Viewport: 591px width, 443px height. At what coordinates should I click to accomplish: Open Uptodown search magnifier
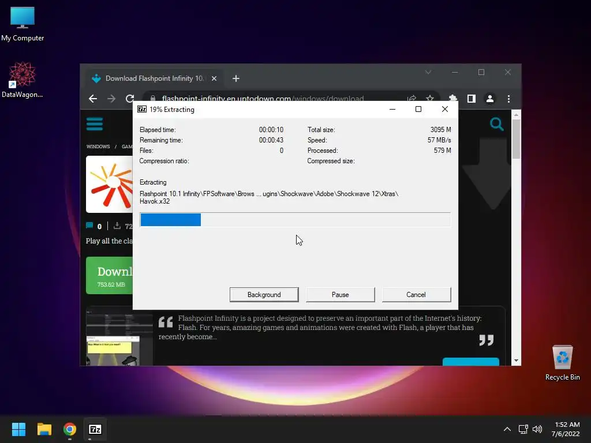tap(496, 124)
